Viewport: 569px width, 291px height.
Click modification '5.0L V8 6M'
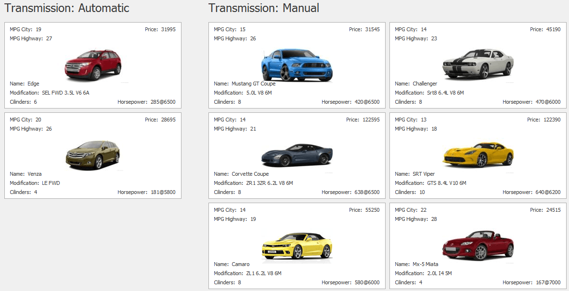coord(259,93)
